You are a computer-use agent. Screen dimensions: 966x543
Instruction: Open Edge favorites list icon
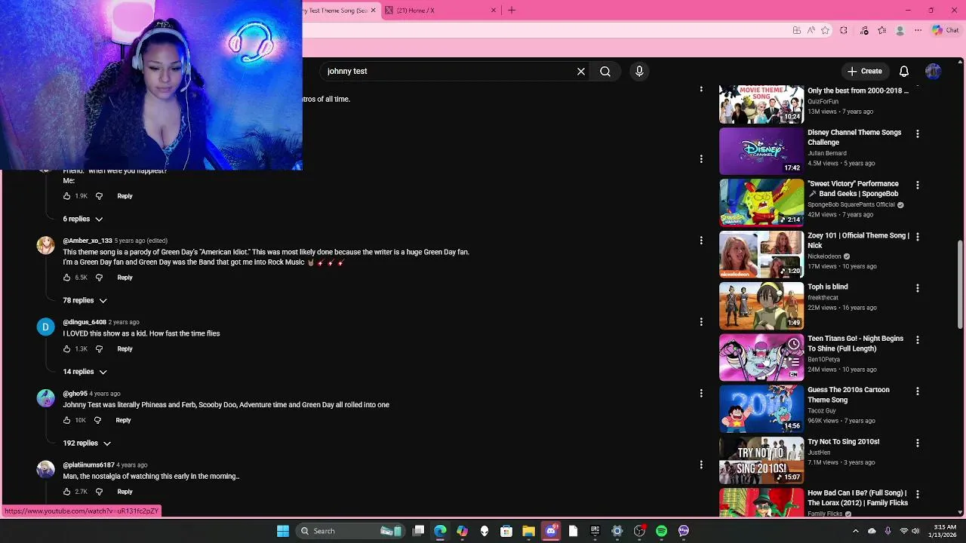[x=881, y=30]
